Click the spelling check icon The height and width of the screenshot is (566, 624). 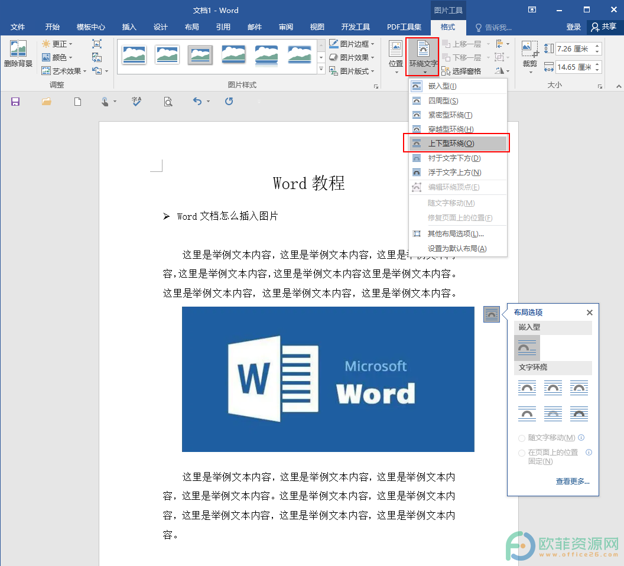tap(136, 102)
